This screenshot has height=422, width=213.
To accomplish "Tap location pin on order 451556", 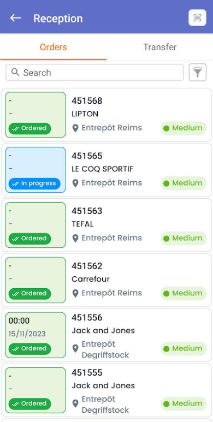I will click(75, 348).
